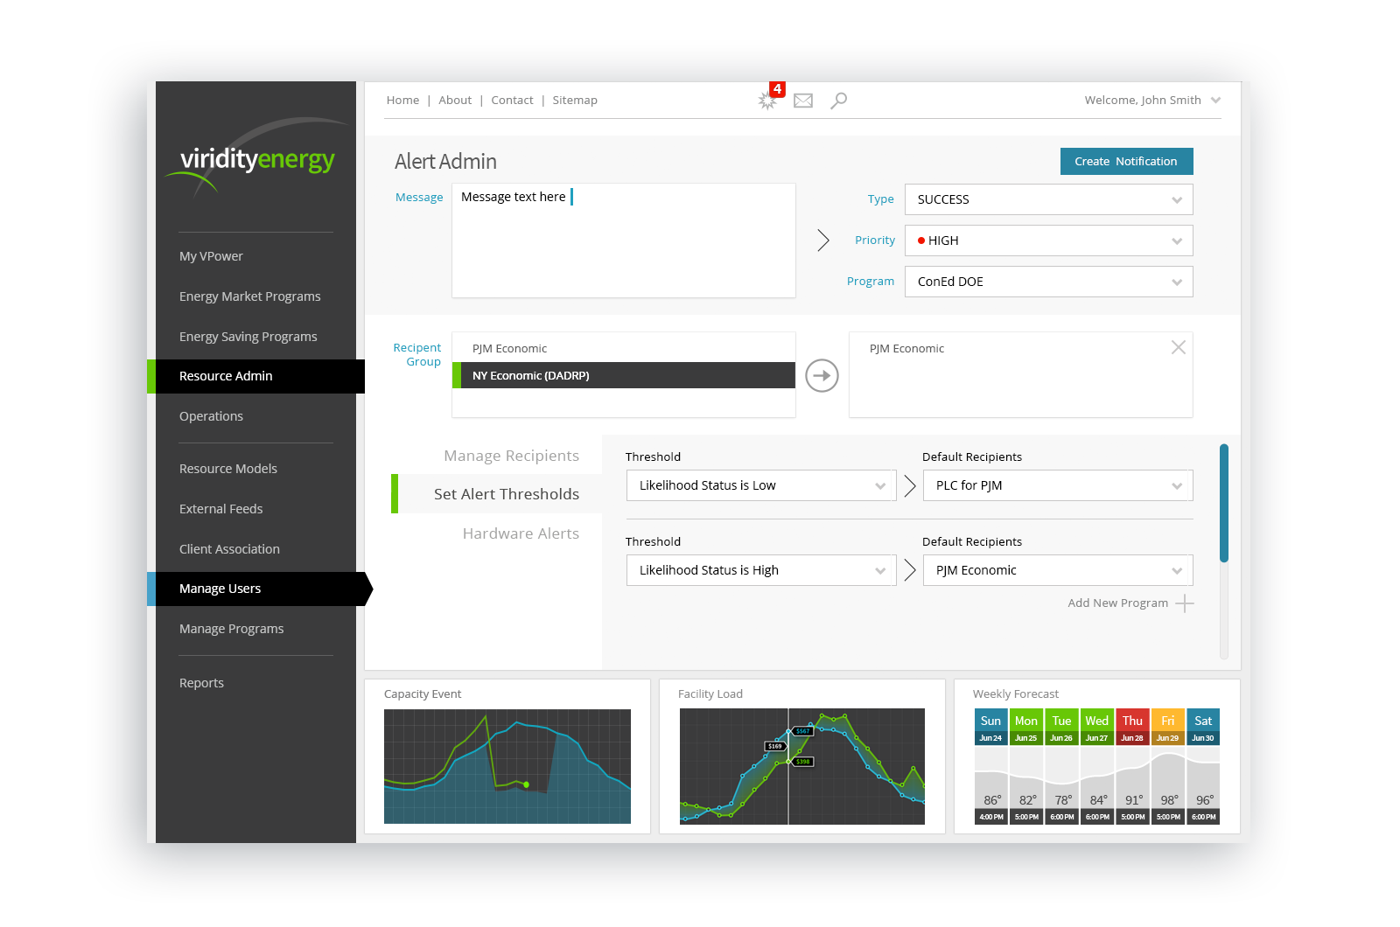
Task: Click the viridityenergy logo
Action: (x=255, y=157)
